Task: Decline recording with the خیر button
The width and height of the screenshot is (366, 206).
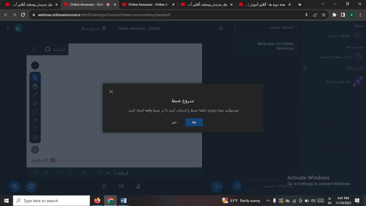Action: tap(174, 122)
